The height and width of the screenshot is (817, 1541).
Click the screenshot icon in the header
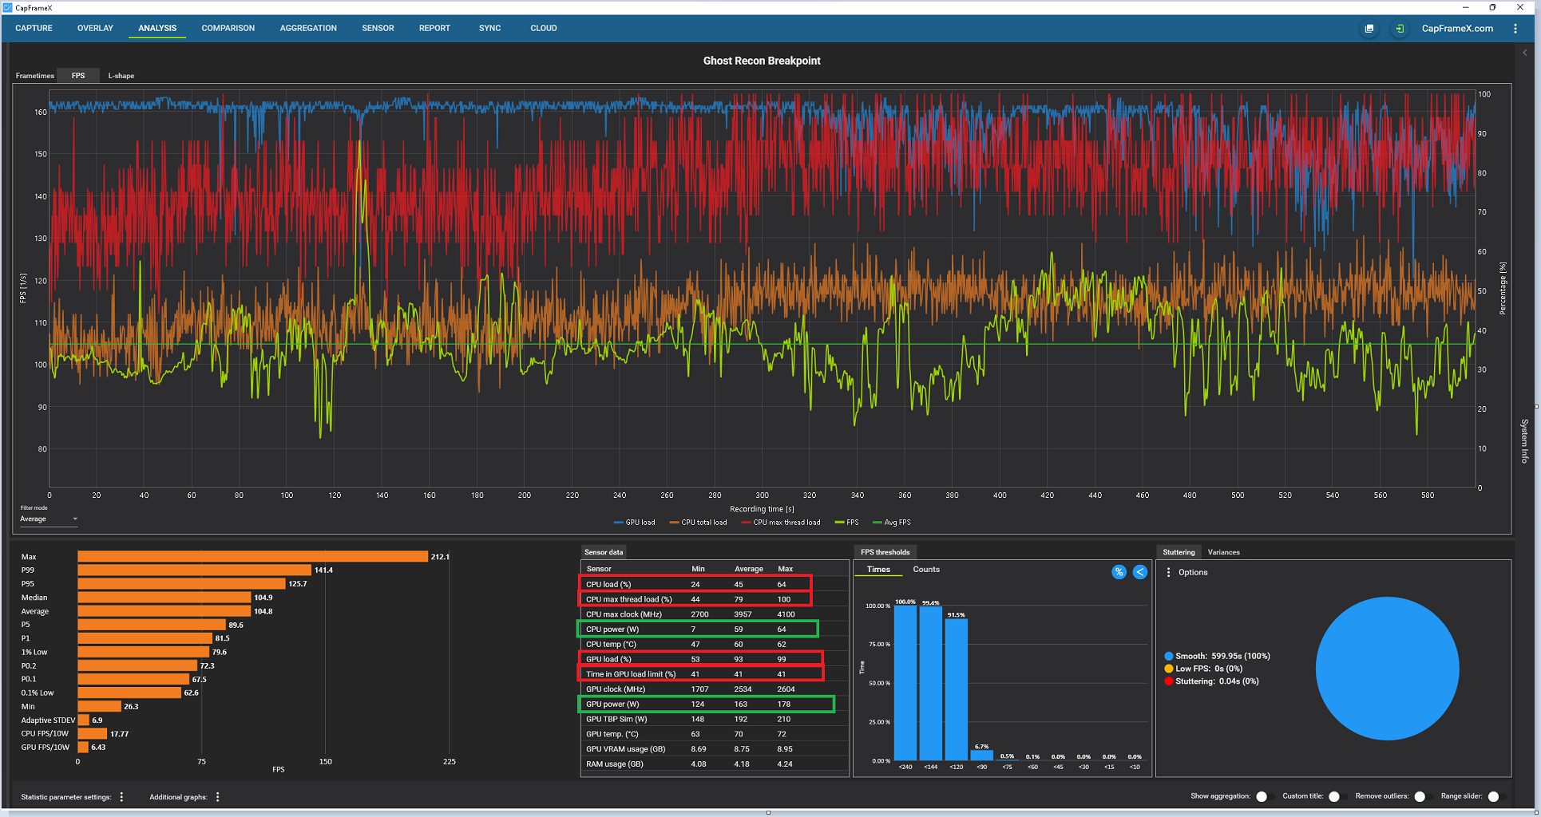pos(1369,29)
